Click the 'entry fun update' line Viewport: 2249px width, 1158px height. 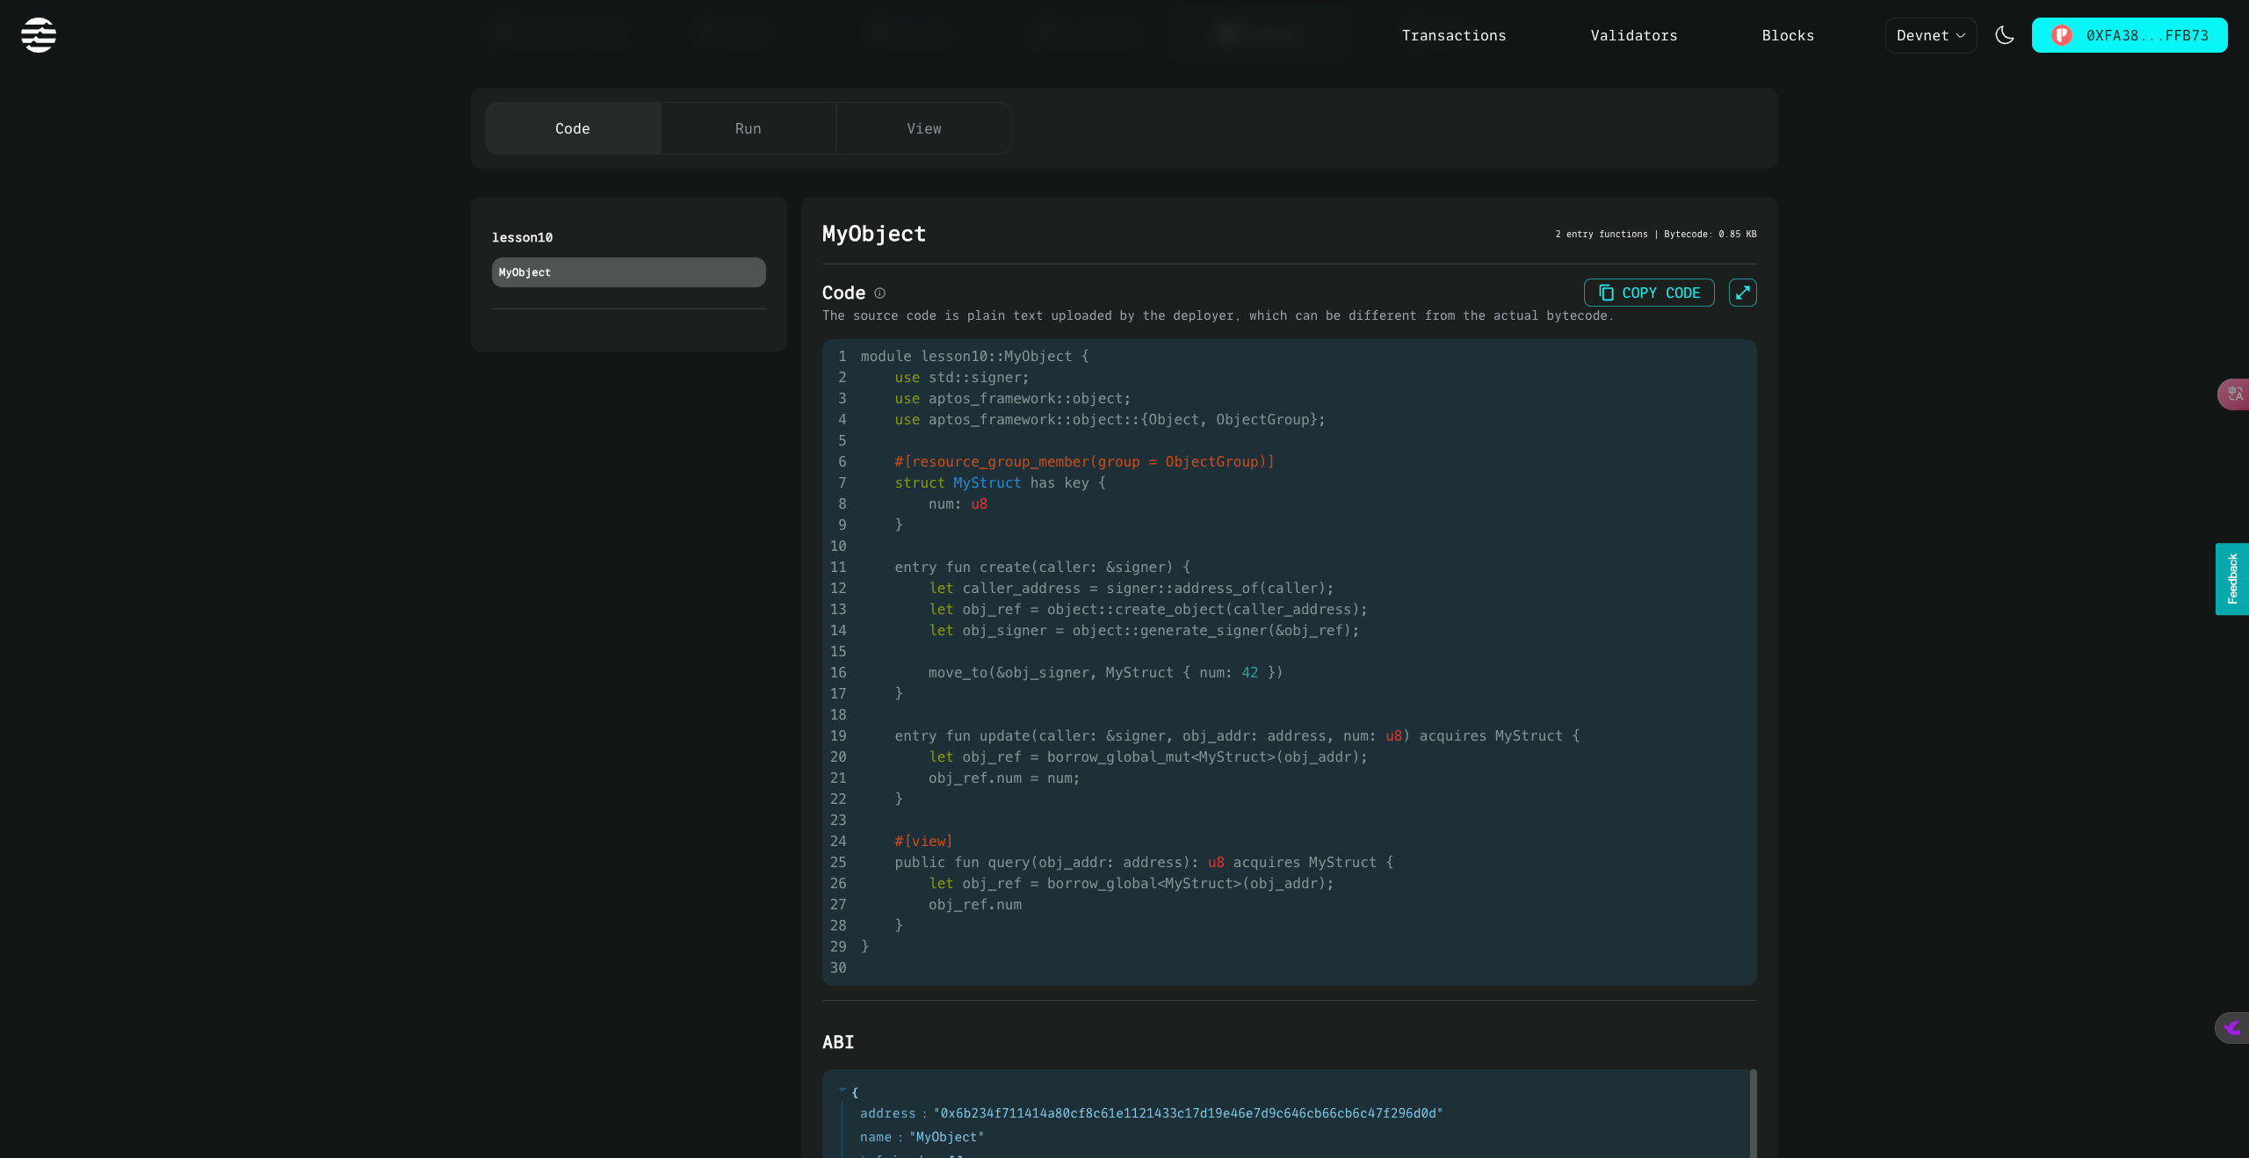coord(1237,735)
